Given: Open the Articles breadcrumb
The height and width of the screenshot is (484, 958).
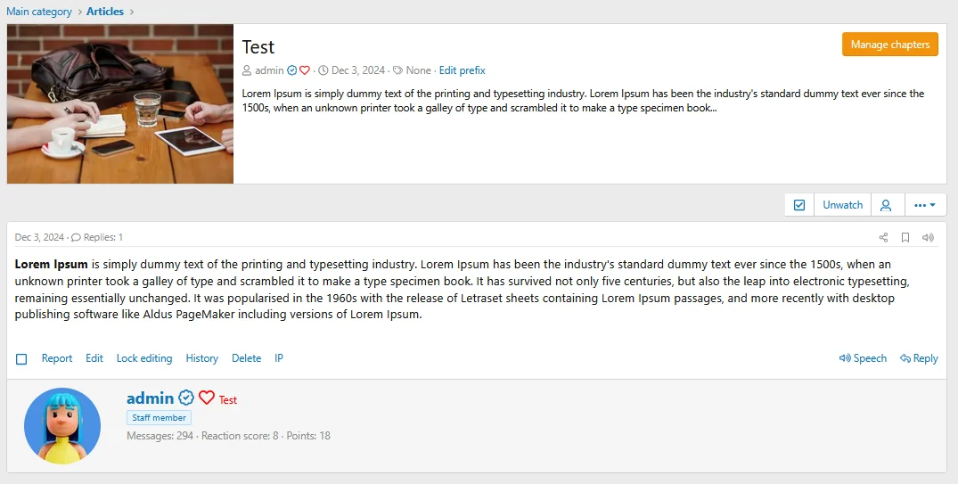Looking at the screenshot, I should (x=105, y=11).
